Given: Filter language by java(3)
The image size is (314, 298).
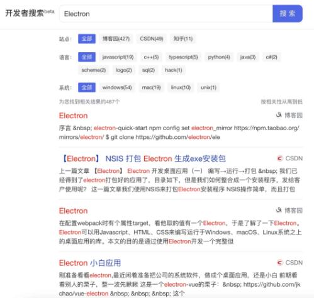Looking at the screenshot, I should (x=248, y=57).
